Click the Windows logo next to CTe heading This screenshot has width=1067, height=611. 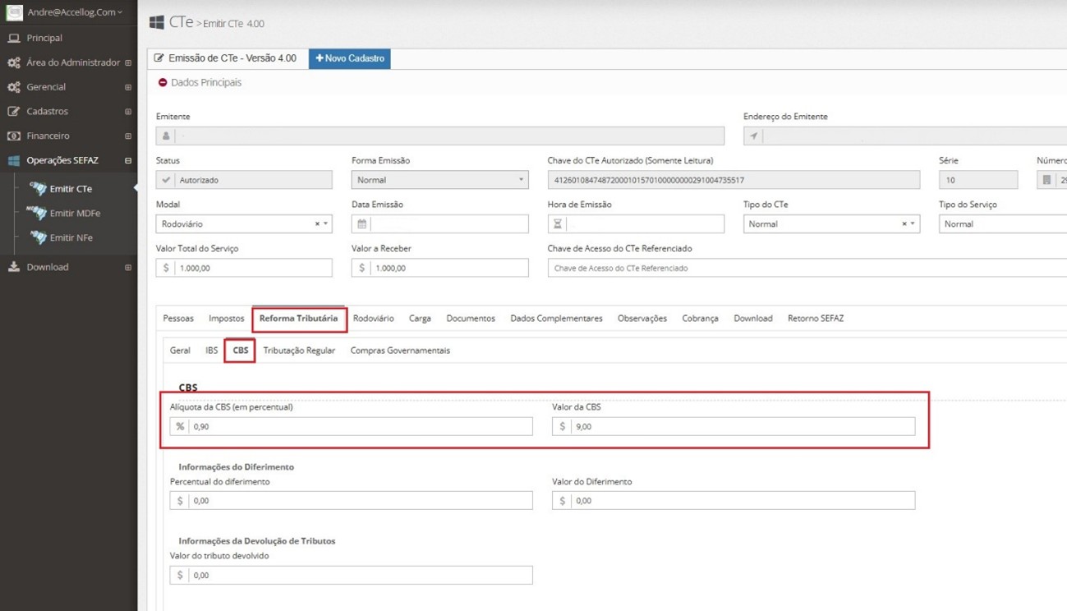tap(156, 23)
